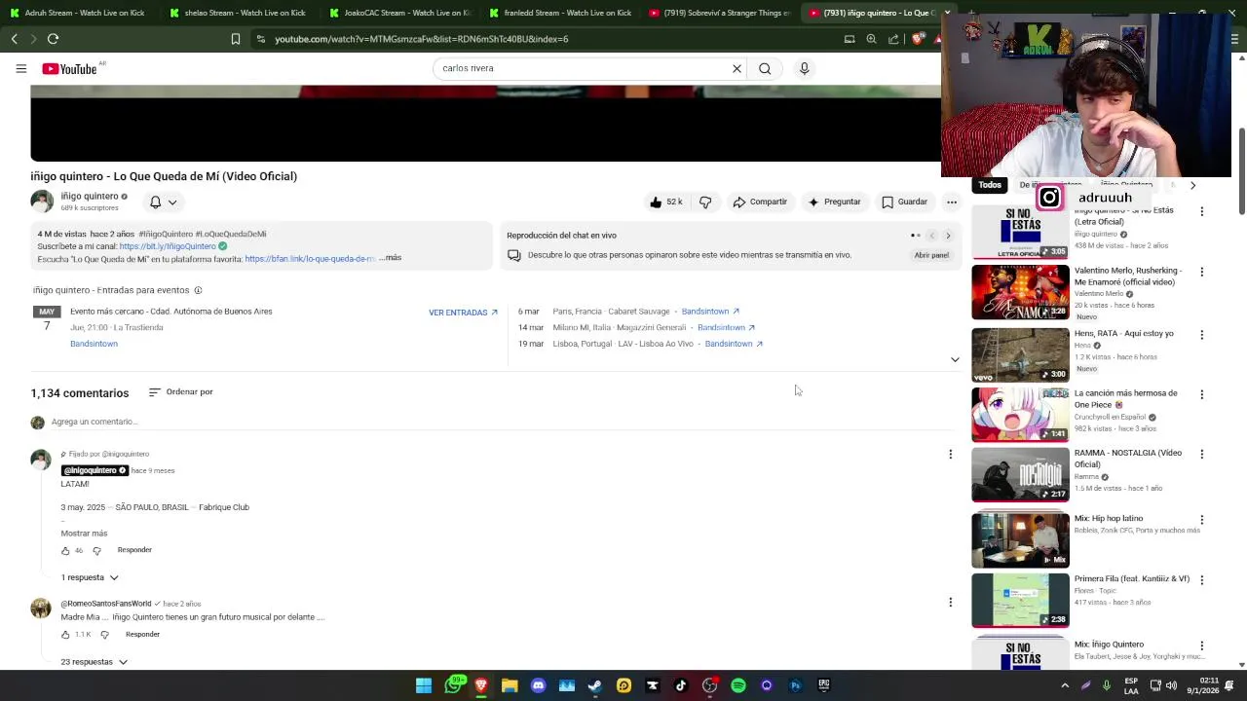
Task: Expand the 1 respuesta replies
Action: pyautogui.click(x=90, y=577)
